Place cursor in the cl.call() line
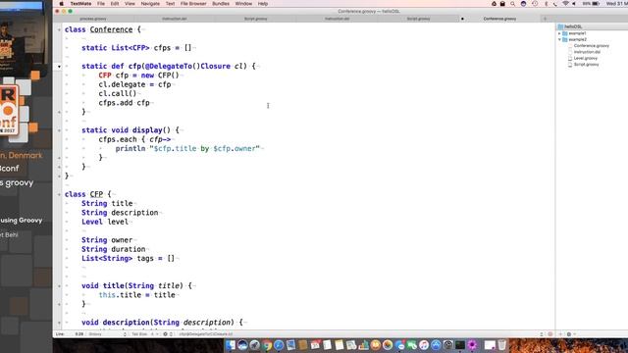628x353 pixels. 118,94
